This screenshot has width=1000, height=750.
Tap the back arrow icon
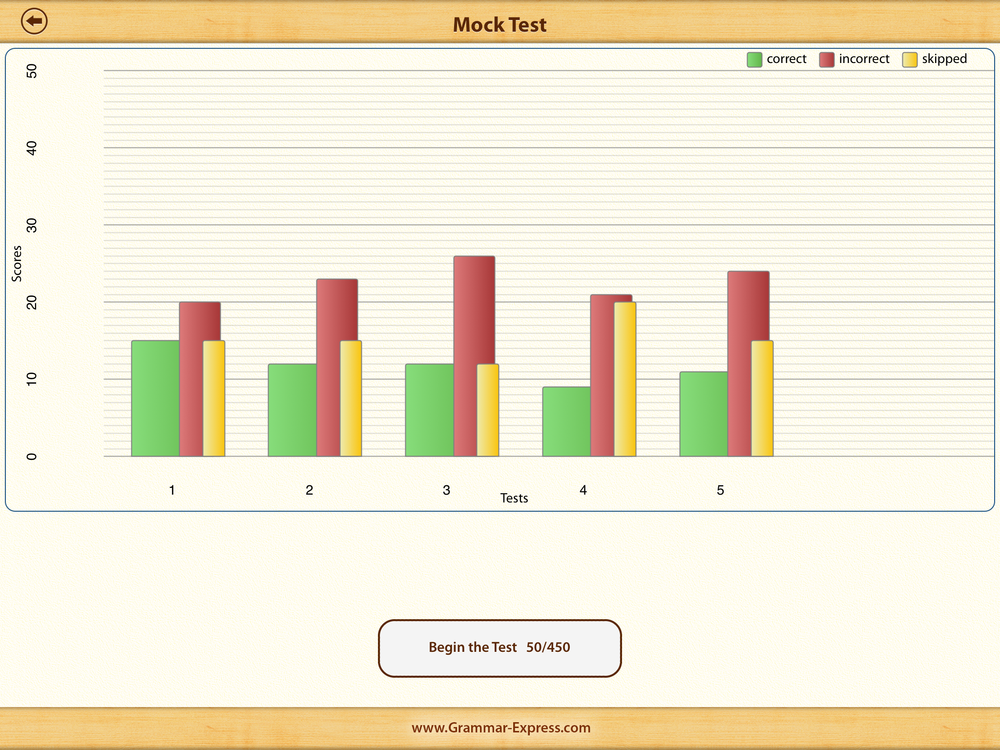coord(34,21)
